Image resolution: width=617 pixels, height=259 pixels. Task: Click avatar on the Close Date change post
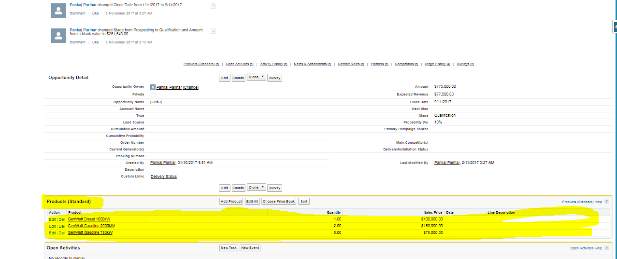coord(58,10)
